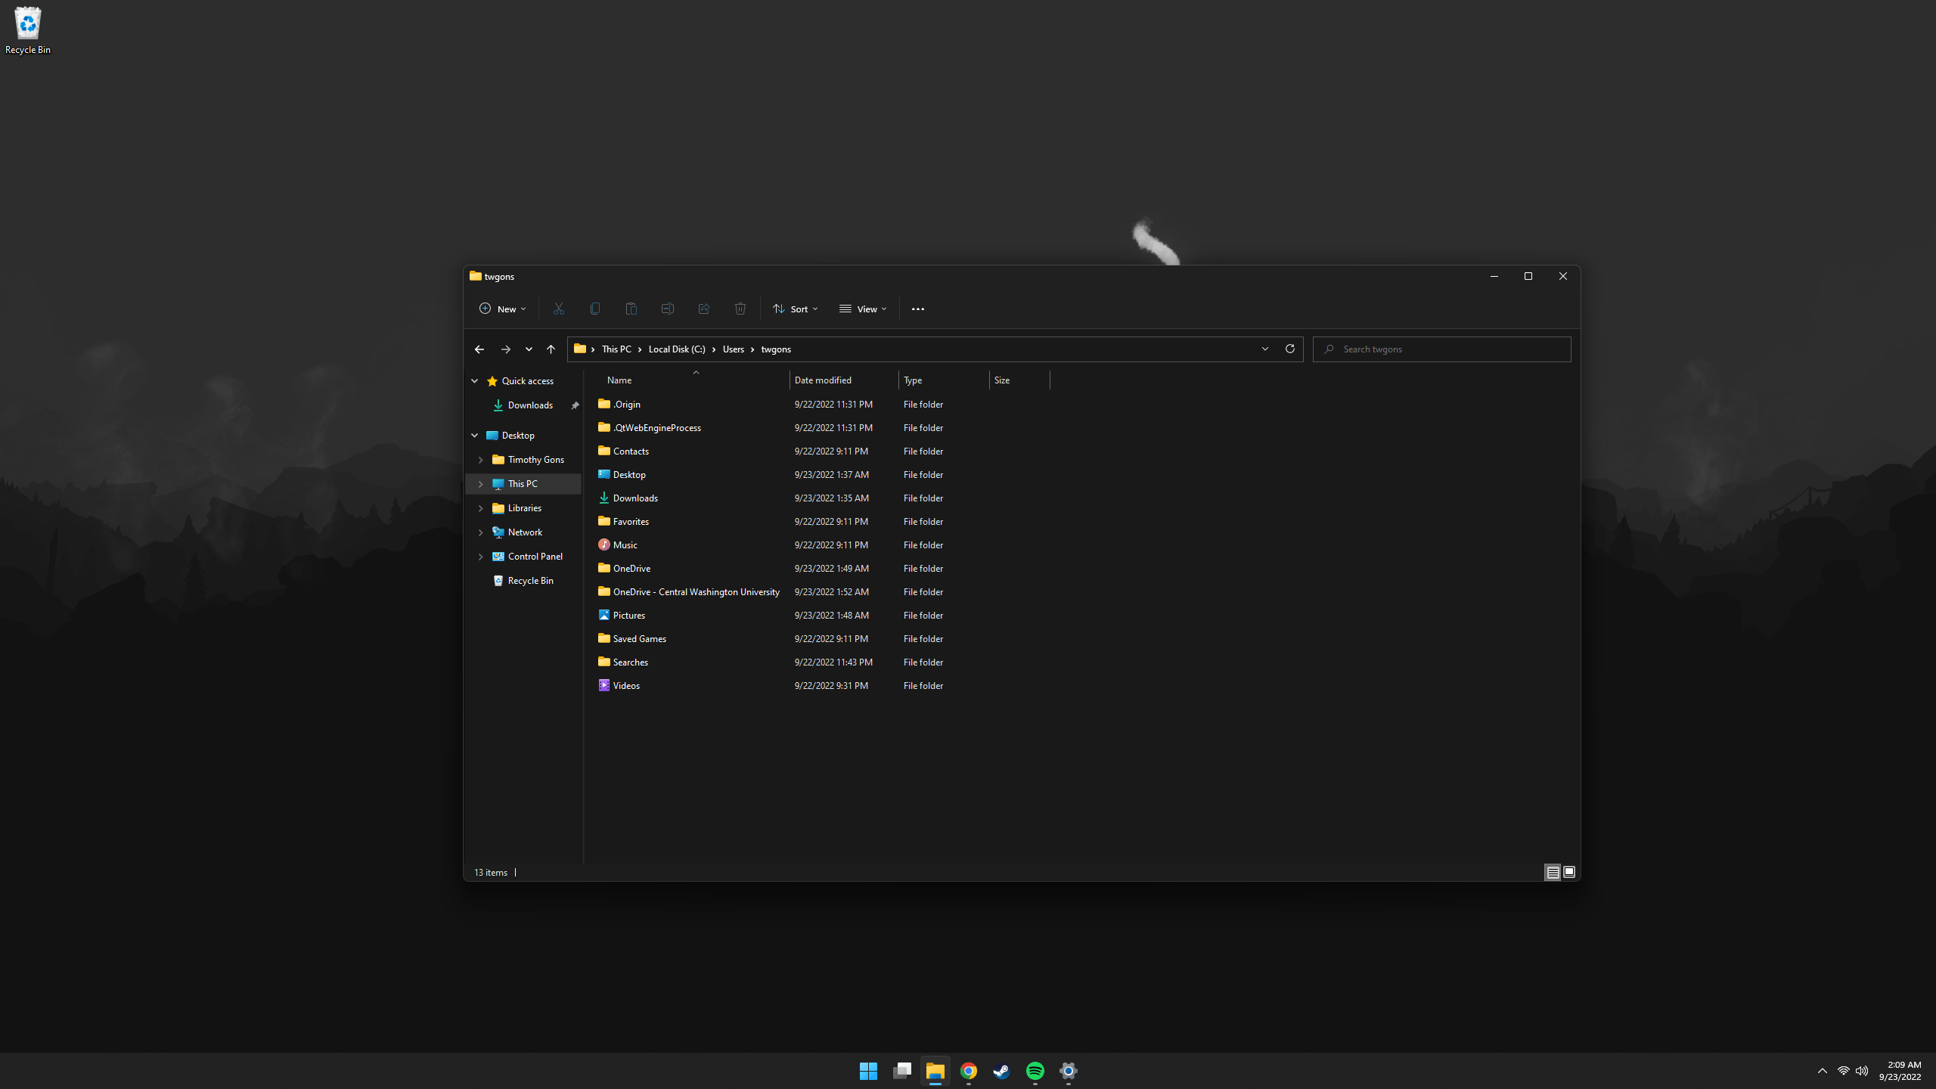Open the New item dropdown
Screen dimensions: 1936x1089
tap(502, 309)
